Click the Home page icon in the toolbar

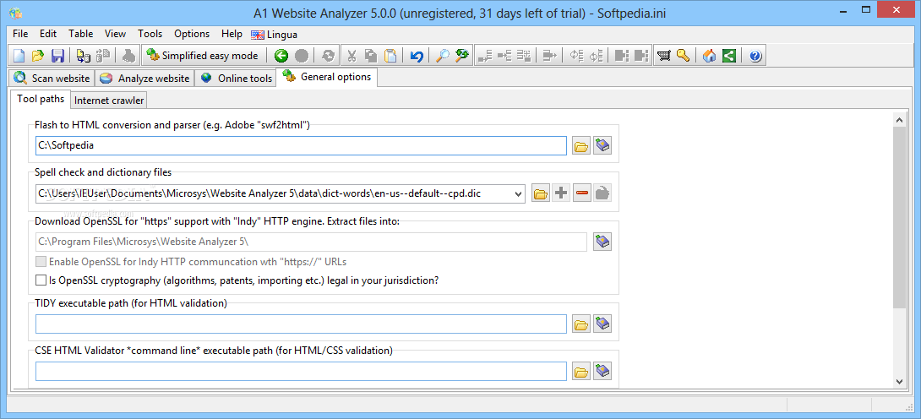(710, 56)
